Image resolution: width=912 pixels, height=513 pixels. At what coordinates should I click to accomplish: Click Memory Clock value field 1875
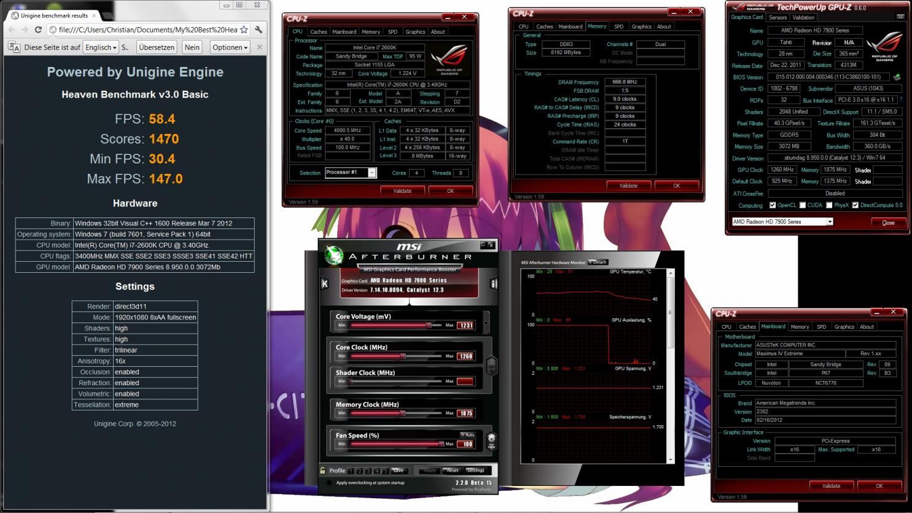[x=466, y=413]
